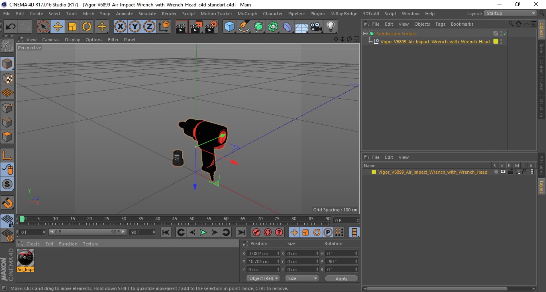Open the Layout Startup dropdown
This screenshot has height=292, width=546.
510,13
